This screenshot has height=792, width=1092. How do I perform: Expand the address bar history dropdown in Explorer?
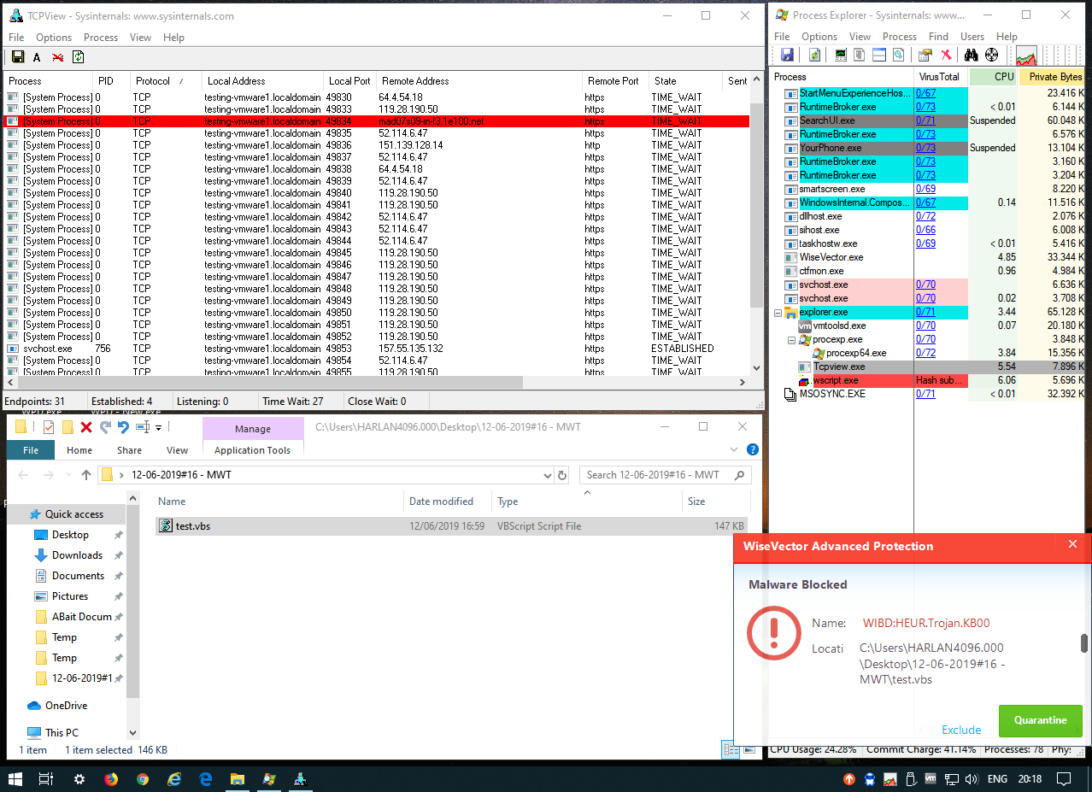(x=548, y=475)
